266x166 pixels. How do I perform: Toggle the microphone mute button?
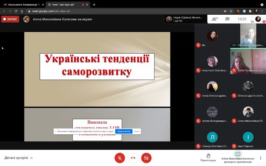[120, 158]
